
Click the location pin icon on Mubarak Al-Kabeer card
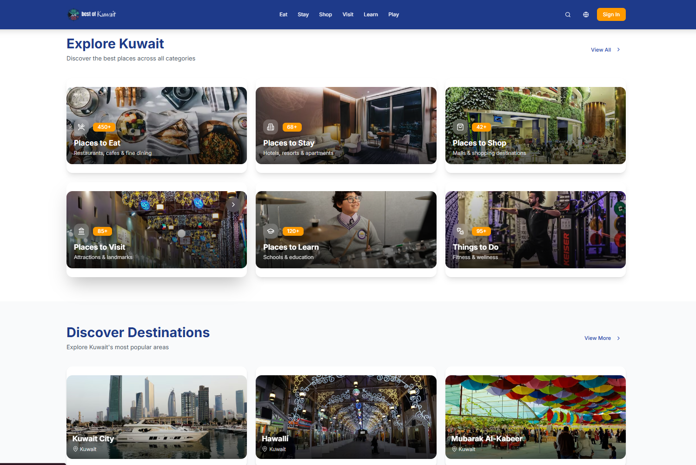pyautogui.click(x=454, y=449)
